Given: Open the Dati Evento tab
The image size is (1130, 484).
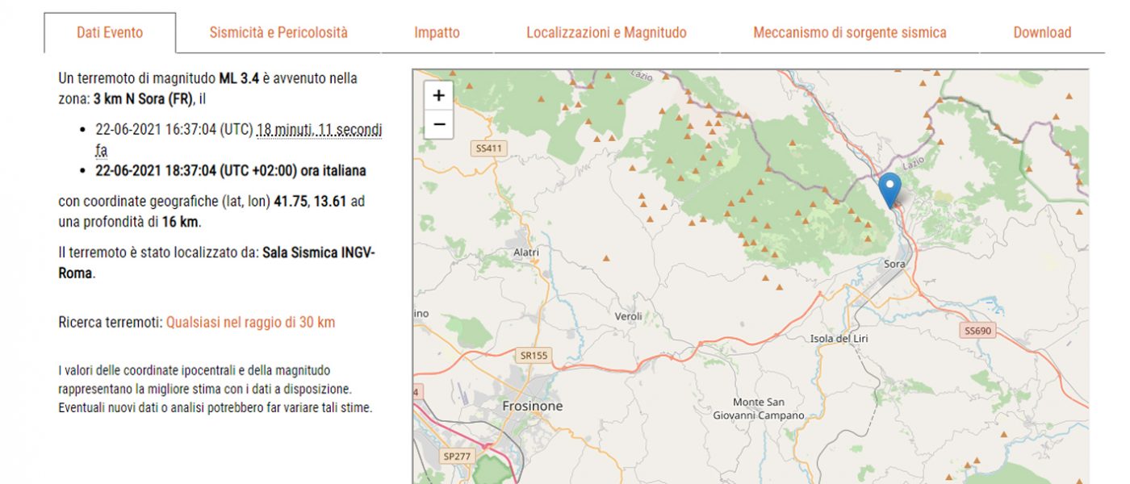Looking at the screenshot, I should pos(110,33).
